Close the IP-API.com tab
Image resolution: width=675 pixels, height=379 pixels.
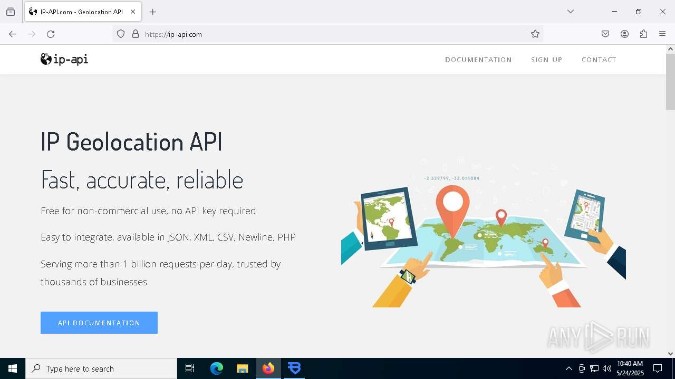coord(133,12)
